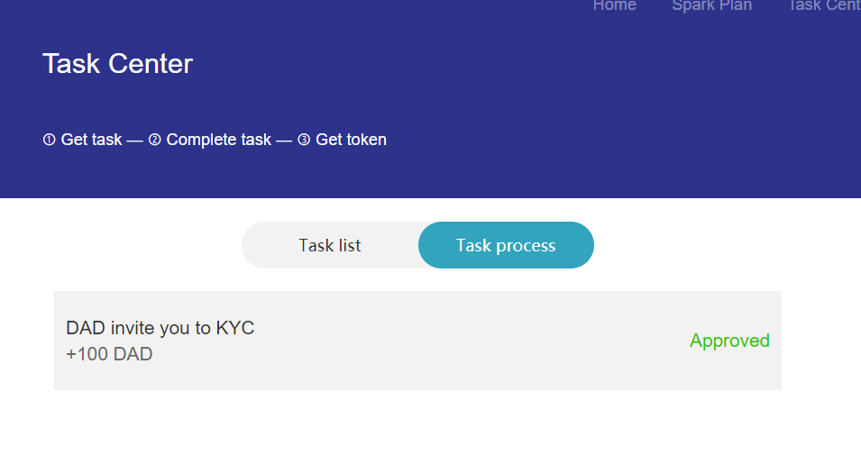The image size is (861, 464).
Task: Go to the Spark Plan page
Action: point(711,5)
